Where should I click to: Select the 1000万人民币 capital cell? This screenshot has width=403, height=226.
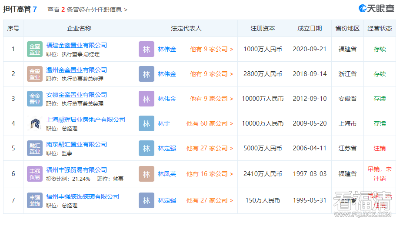click(263, 49)
